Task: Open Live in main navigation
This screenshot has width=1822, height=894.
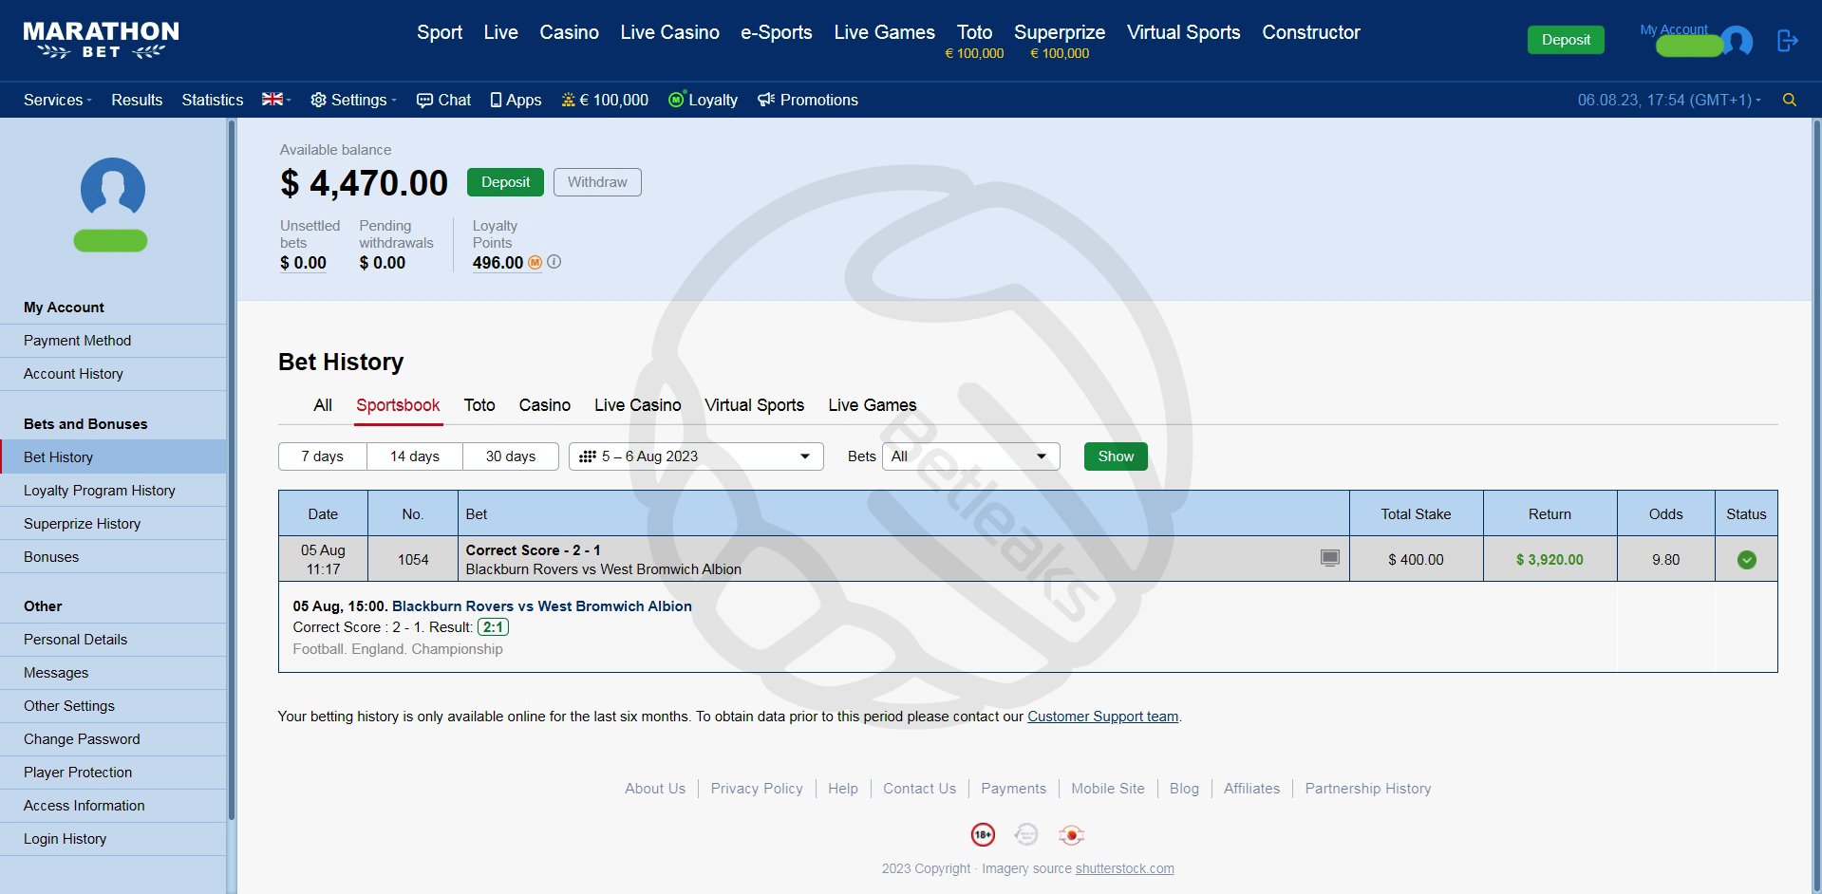Action: point(500,32)
